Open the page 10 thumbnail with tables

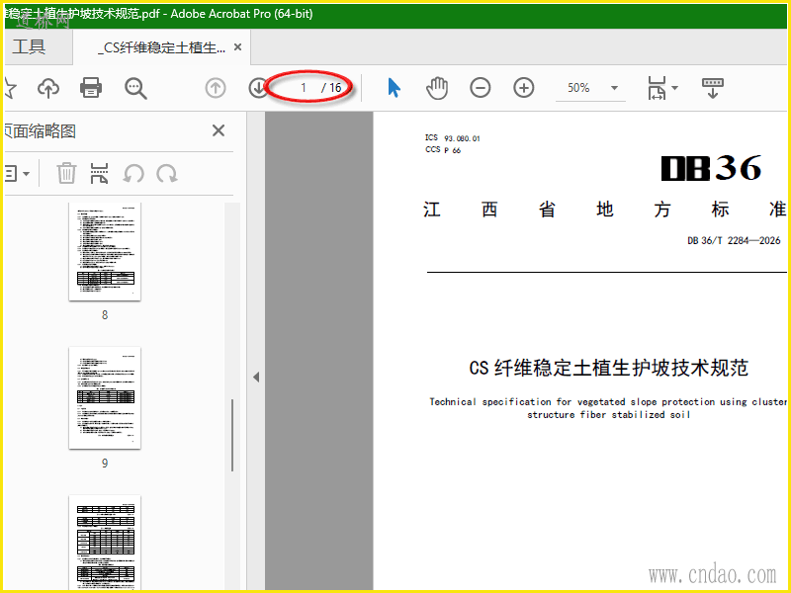(x=105, y=542)
